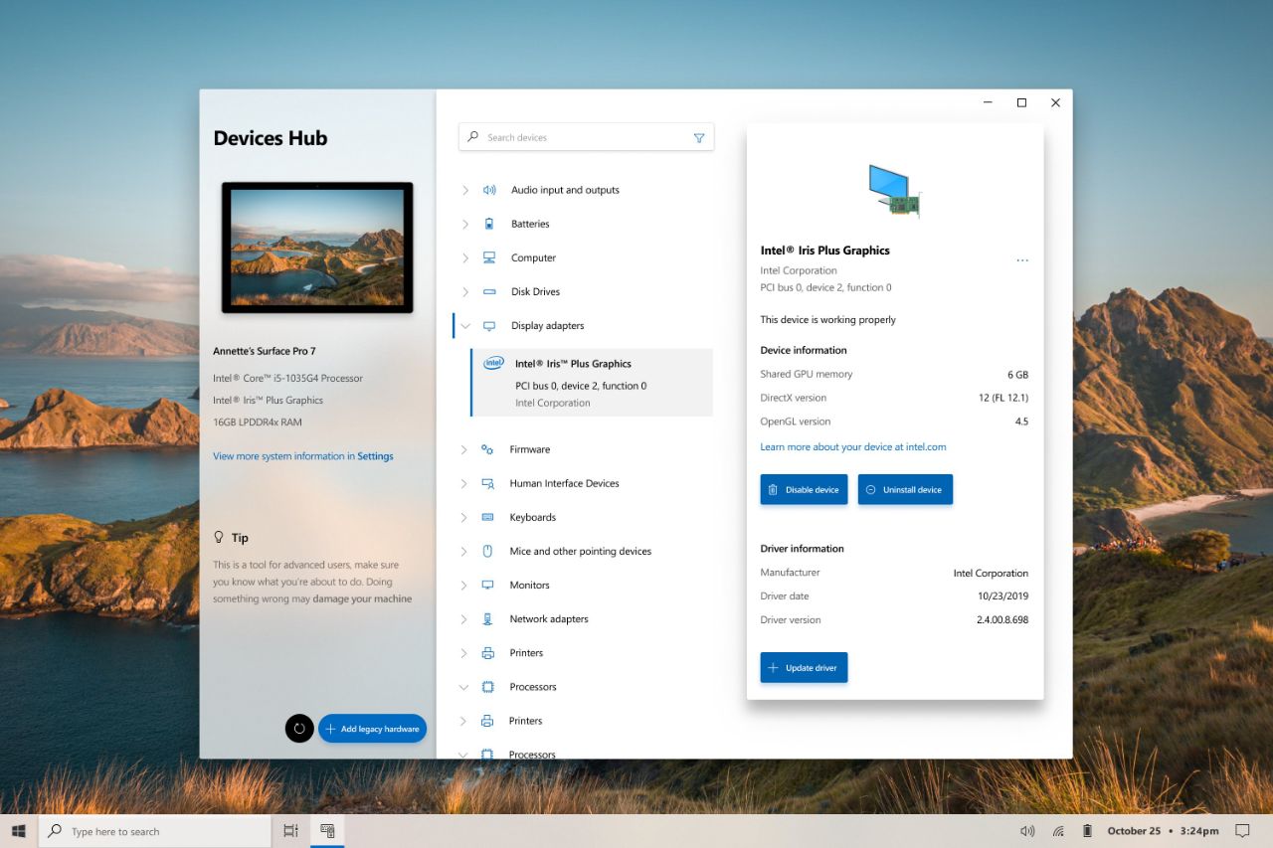This screenshot has height=848, width=1273.
Task: Click the OpenGL version value '4.5'
Action: click(1021, 422)
